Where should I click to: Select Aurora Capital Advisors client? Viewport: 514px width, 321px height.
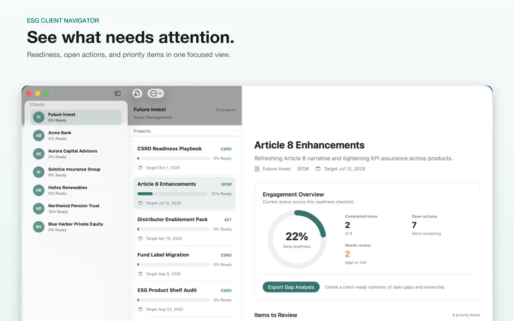[76, 154]
